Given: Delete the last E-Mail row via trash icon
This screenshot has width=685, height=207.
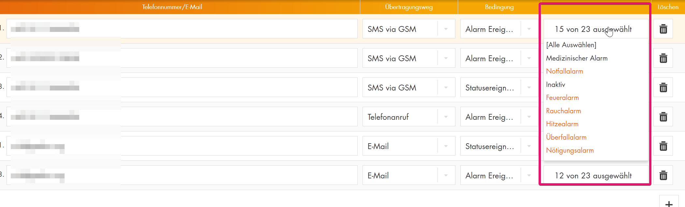Looking at the screenshot, I should (663, 175).
